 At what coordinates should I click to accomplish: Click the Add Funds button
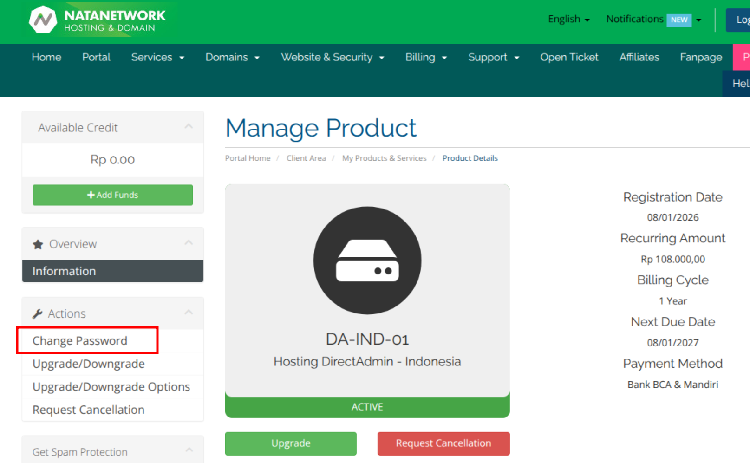(x=113, y=195)
